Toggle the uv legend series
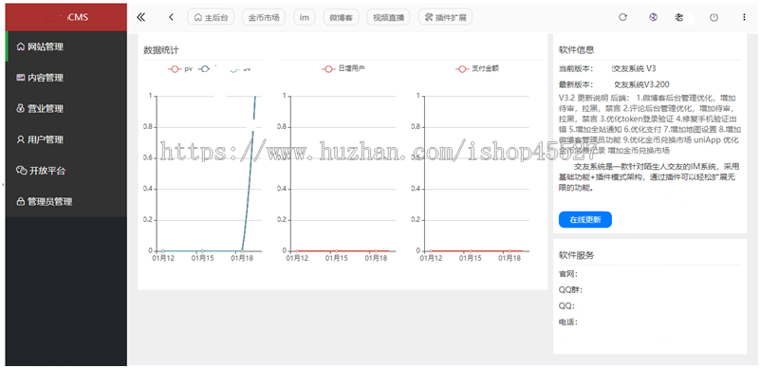760x368 pixels. tap(240, 69)
